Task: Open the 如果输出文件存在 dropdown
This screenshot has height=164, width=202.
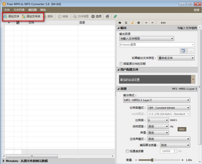Action: click(x=176, y=58)
